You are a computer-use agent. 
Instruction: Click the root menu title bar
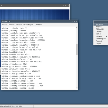(101, 22)
